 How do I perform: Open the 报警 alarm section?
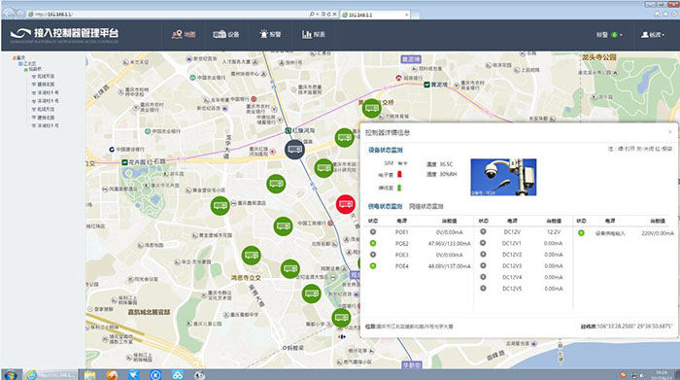[270, 34]
